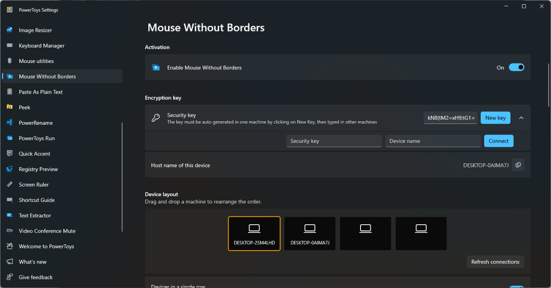
Task: Click the Keyboard Manager sidebar icon
Action: point(10,46)
